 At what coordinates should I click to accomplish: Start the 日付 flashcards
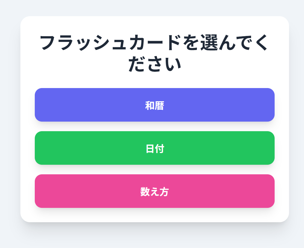point(154,148)
